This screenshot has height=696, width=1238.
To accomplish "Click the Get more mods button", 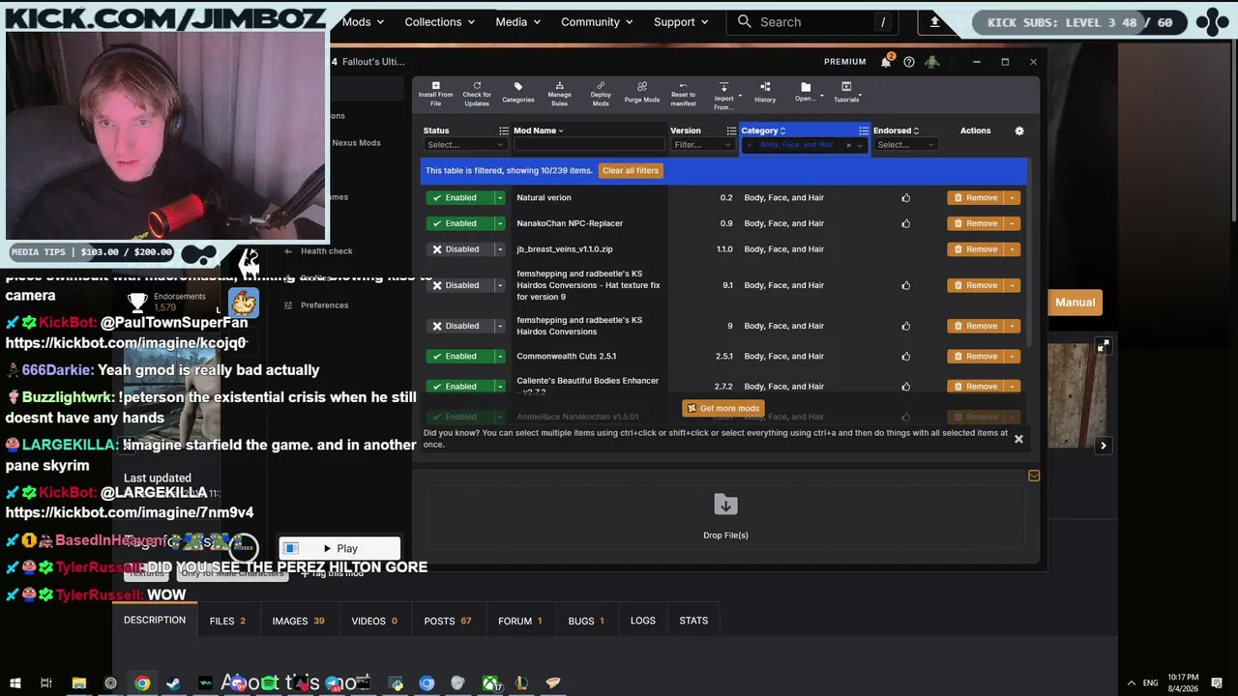I will pos(723,409).
